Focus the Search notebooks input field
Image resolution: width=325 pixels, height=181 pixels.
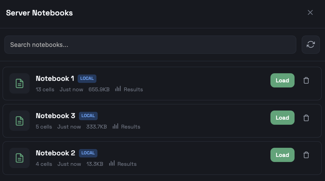click(150, 45)
